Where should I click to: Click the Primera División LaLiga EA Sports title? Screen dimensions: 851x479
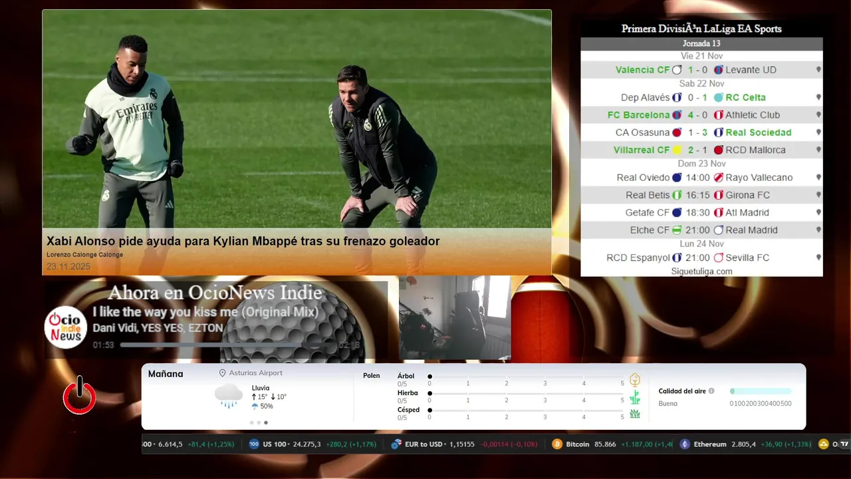pyautogui.click(x=701, y=29)
